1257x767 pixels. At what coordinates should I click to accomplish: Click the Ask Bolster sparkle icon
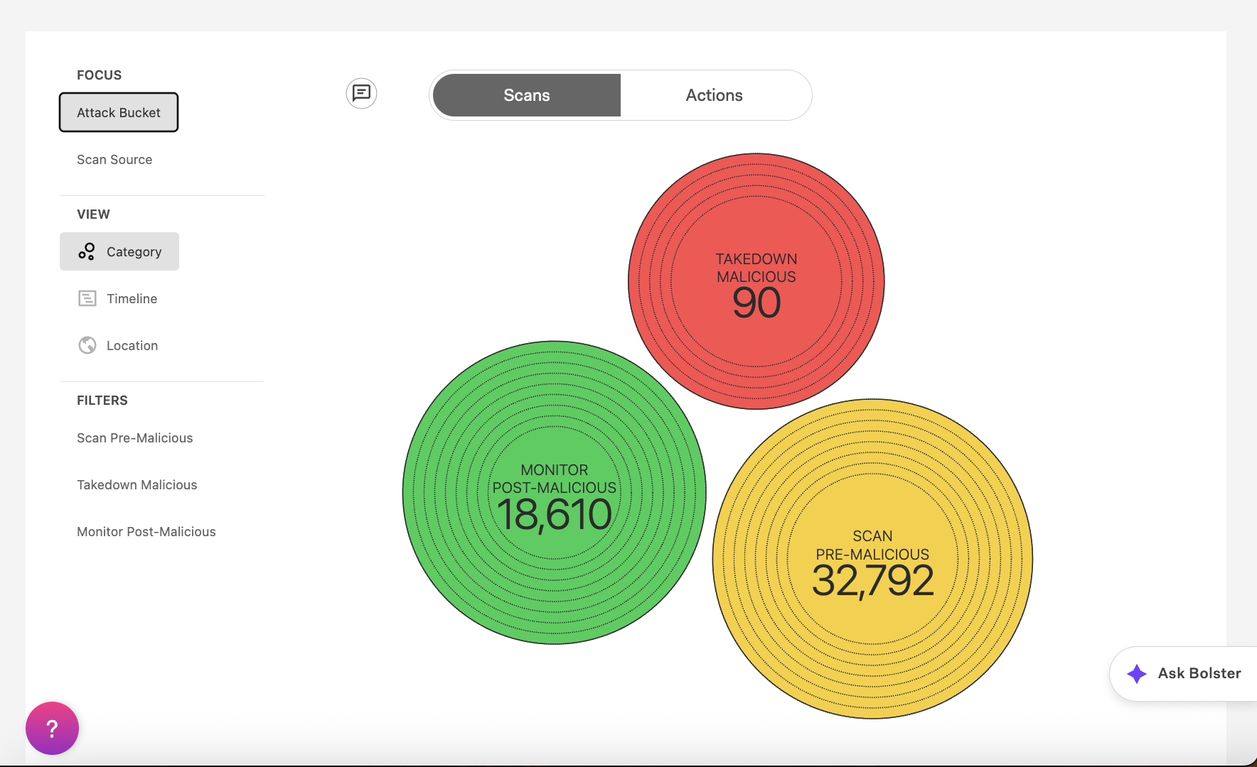[1136, 673]
